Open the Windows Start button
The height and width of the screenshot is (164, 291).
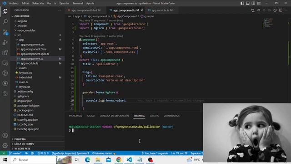click(5, 160)
